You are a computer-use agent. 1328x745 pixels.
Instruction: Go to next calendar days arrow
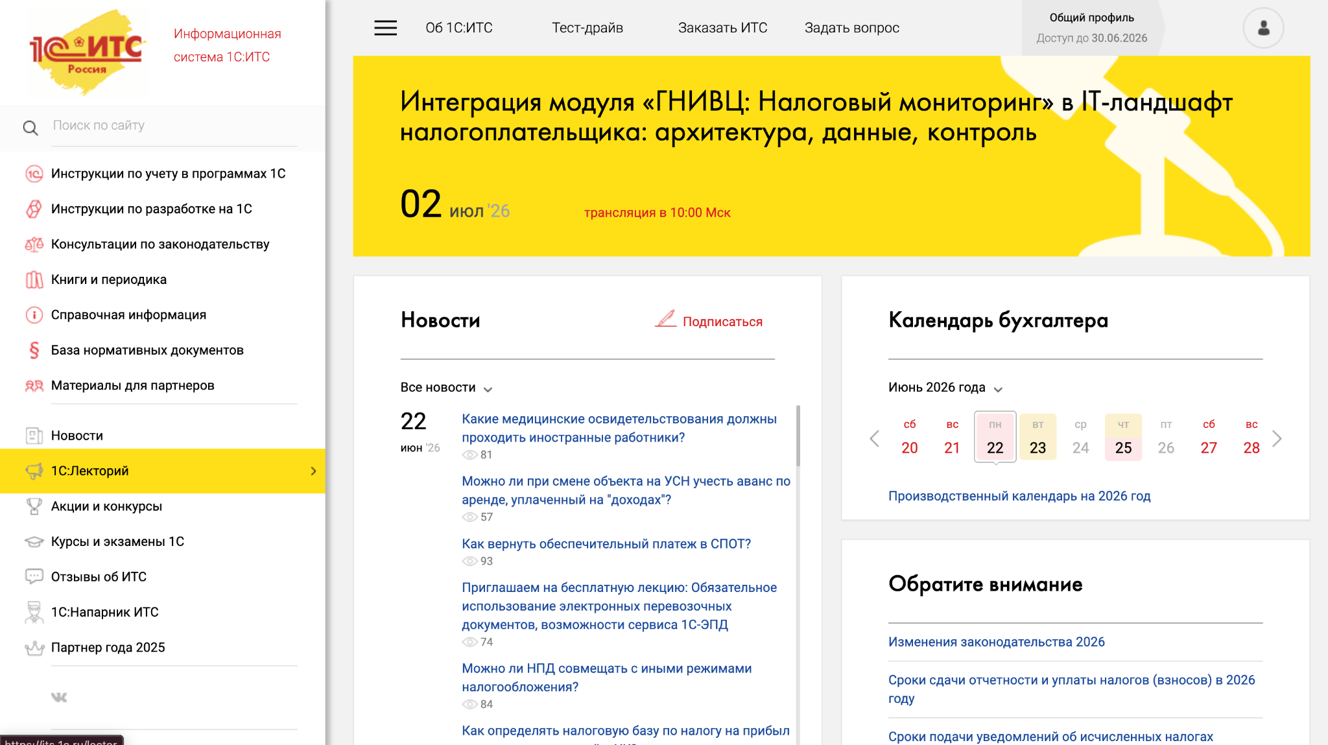tap(1277, 439)
